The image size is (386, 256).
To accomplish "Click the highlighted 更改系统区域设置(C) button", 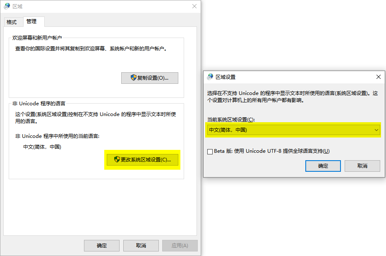I will click(142, 160).
